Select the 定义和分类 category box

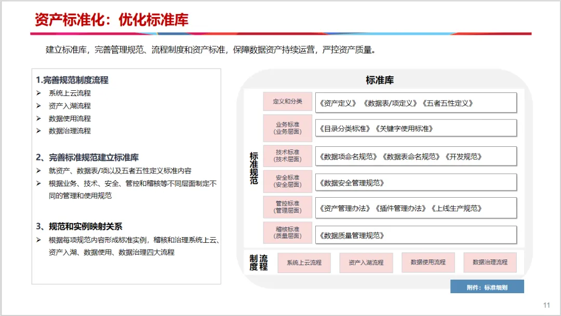tap(288, 102)
